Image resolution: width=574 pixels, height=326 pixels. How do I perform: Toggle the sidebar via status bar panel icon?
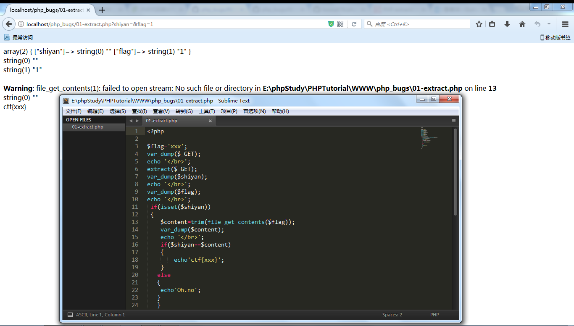coord(70,315)
